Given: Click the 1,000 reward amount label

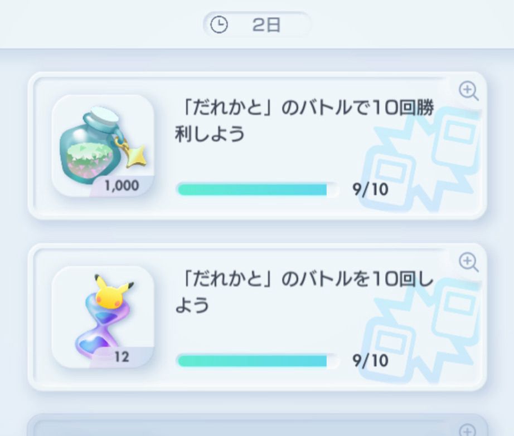Looking at the screenshot, I should click(122, 185).
